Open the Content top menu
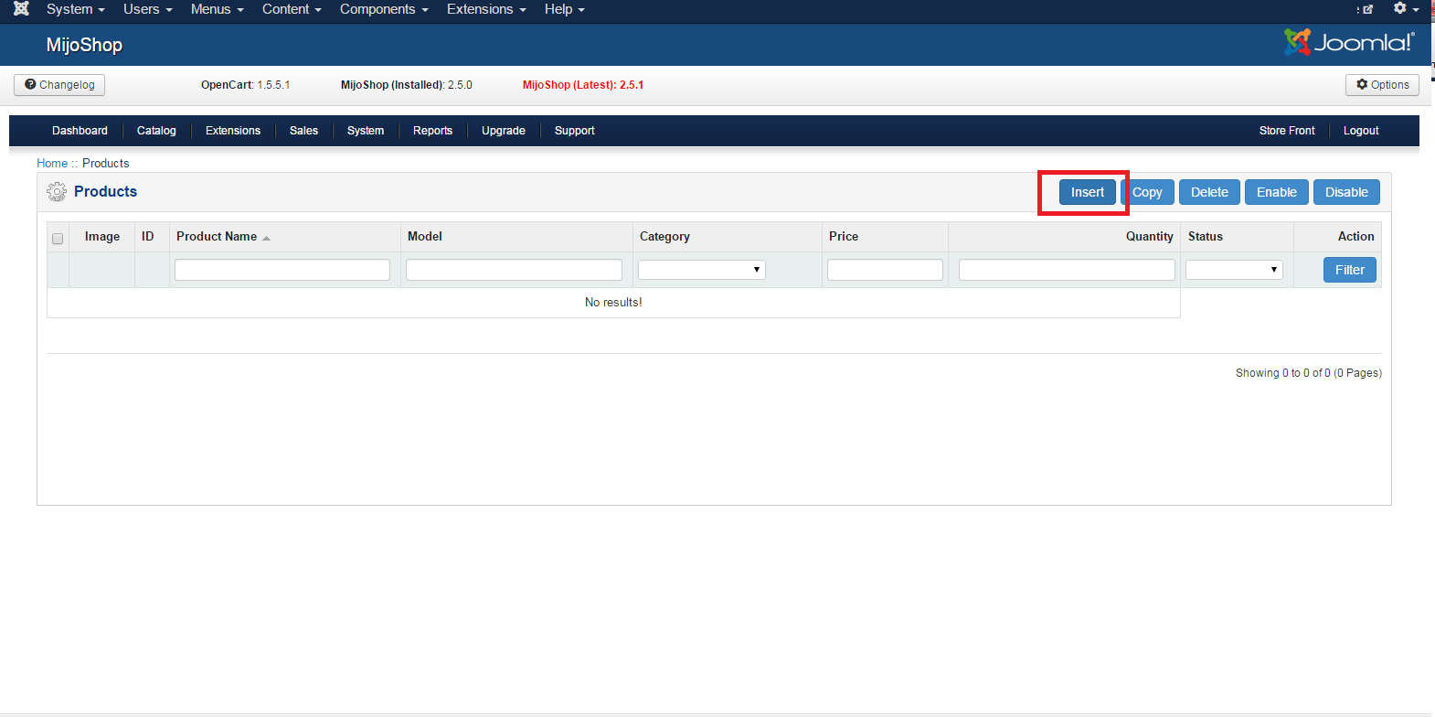The width and height of the screenshot is (1435, 717). click(x=292, y=9)
